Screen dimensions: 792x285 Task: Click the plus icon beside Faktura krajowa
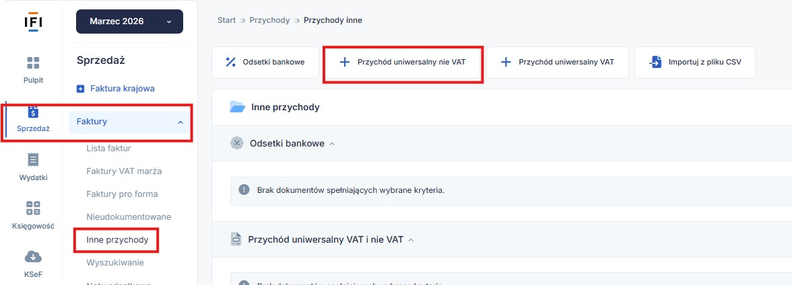tap(81, 89)
